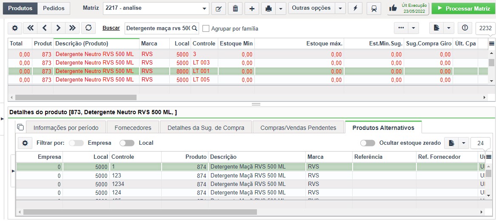Select alternative row with control 1234
Image resolution: width=496 pixels, height=222 pixels.
[x=251, y=184]
